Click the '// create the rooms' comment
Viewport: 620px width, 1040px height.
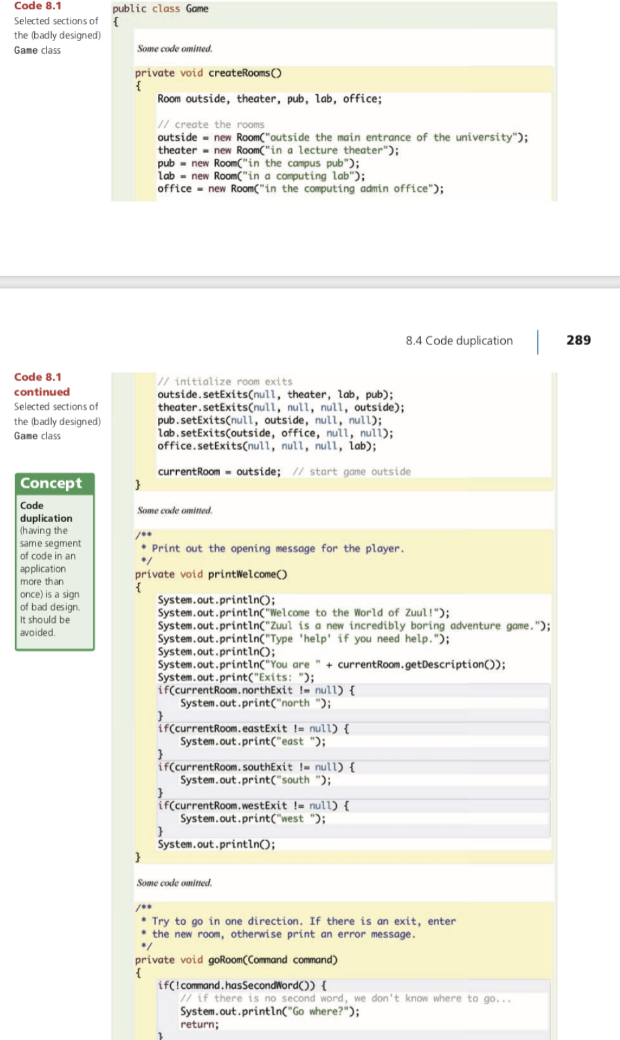[x=211, y=124]
